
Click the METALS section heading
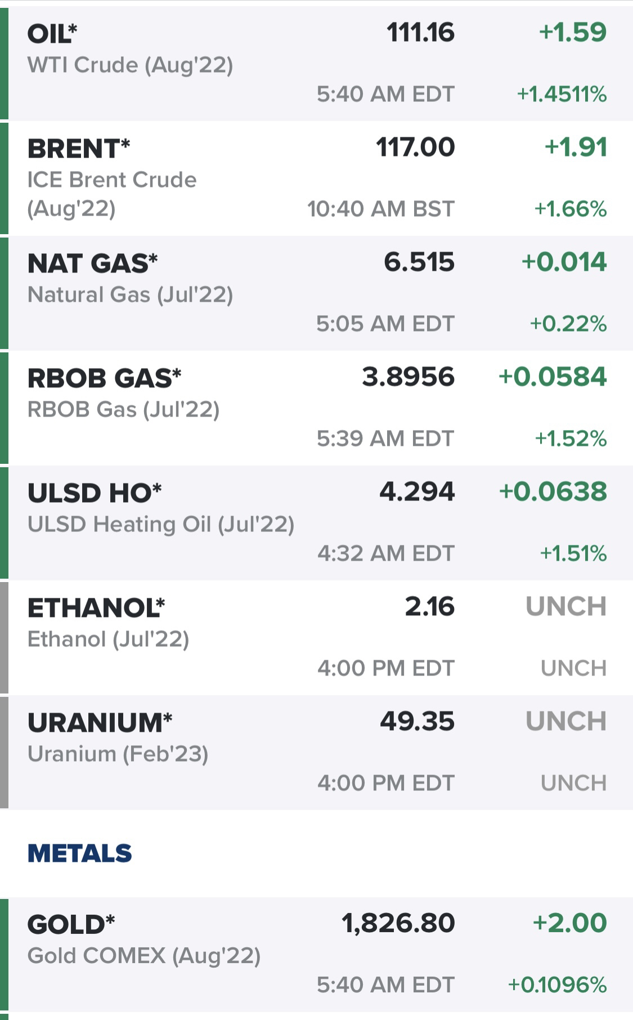(x=79, y=853)
